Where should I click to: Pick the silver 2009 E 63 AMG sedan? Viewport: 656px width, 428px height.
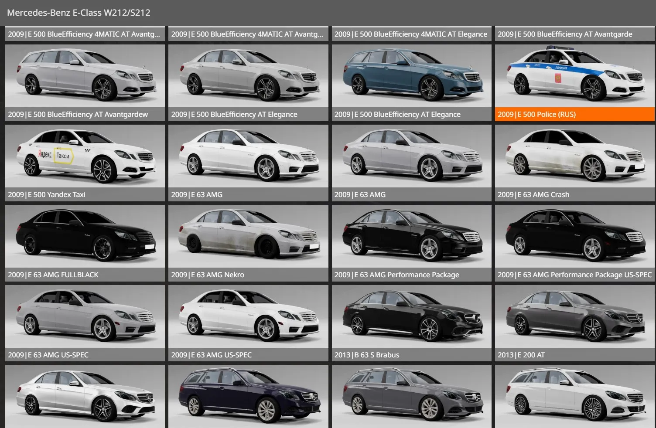pyautogui.click(x=411, y=156)
